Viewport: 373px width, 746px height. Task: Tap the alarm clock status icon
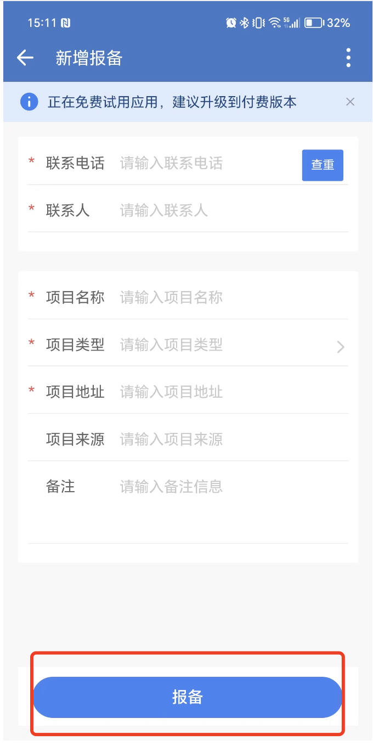(231, 23)
